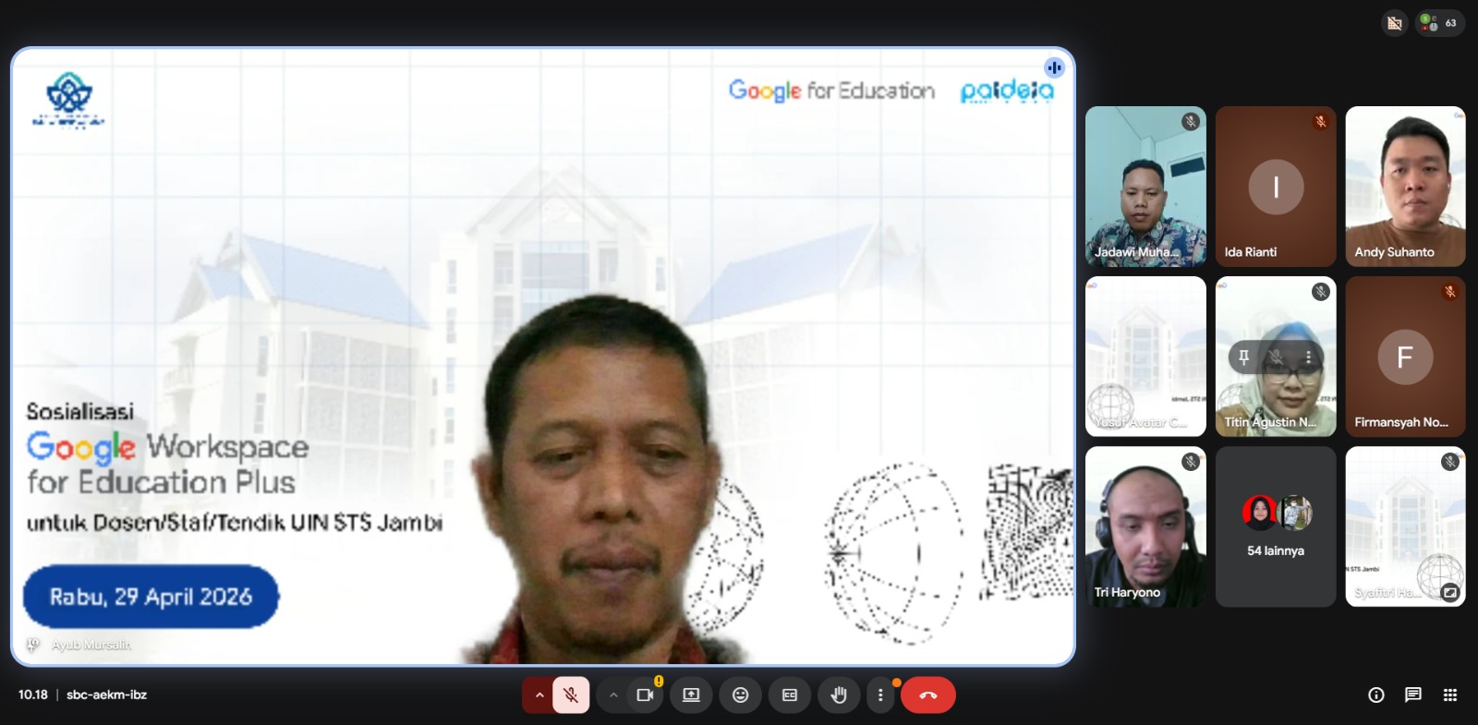Open more options three-dot menu in the toolbar

(880, 695)
